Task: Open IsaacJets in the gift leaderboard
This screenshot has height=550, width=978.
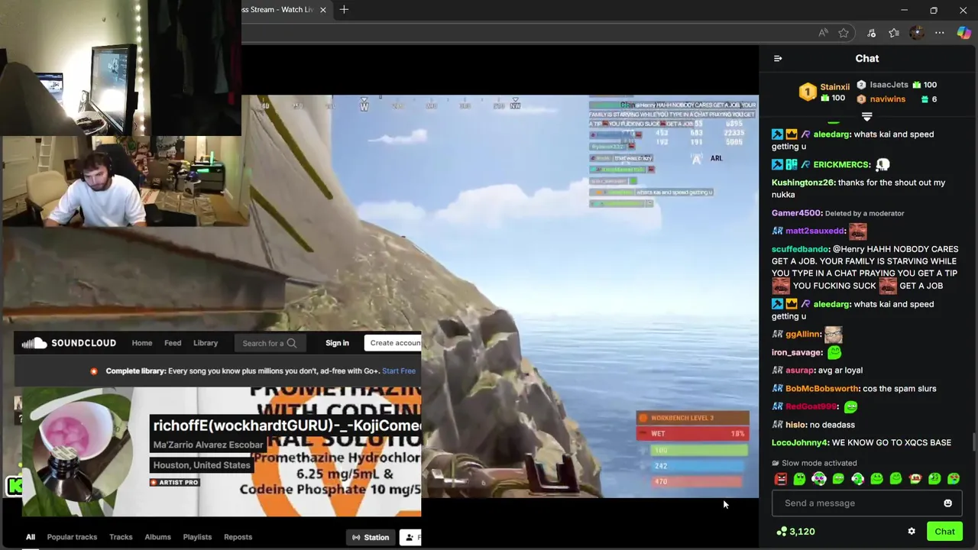Action: click(889, 85)
